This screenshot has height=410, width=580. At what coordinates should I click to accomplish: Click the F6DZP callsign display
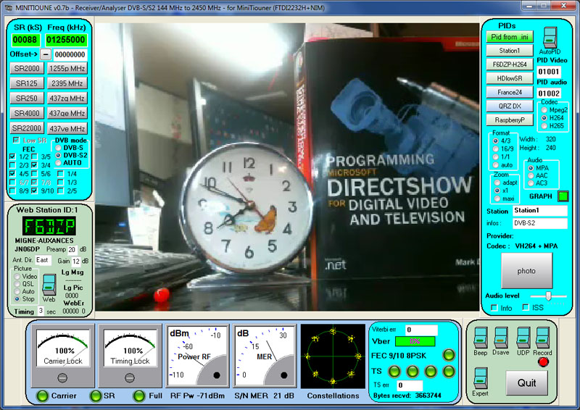coord(49,226)
